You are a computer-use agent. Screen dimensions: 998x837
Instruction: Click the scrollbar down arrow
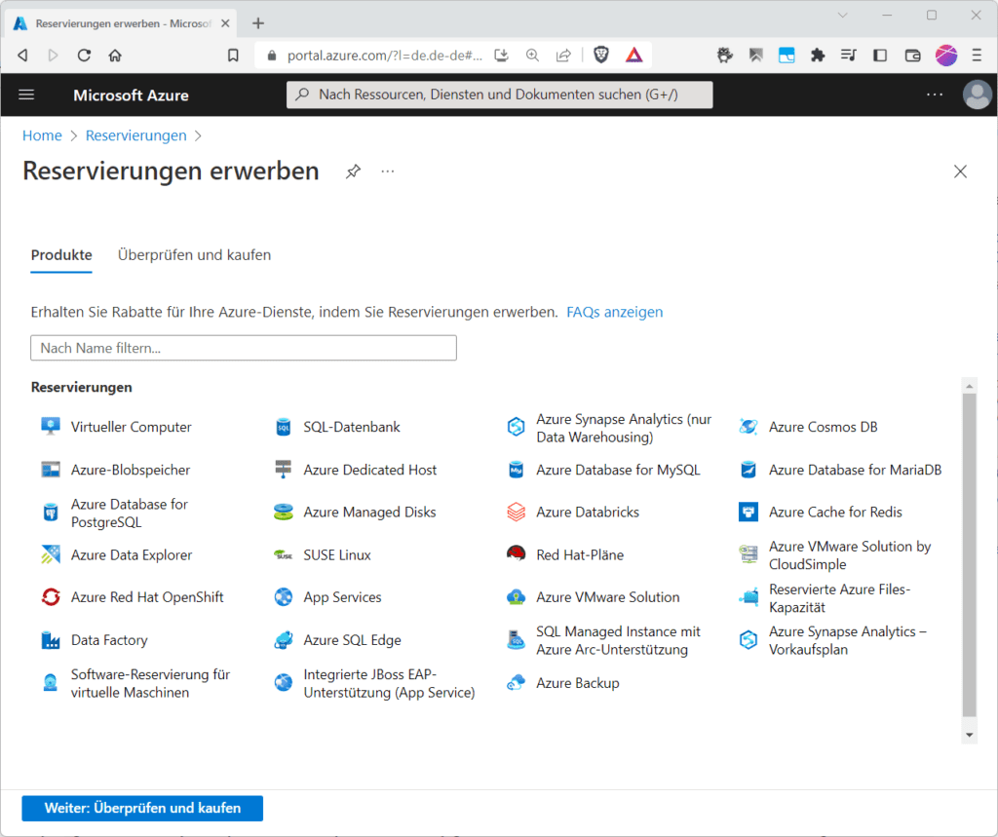tap(970, 735)
